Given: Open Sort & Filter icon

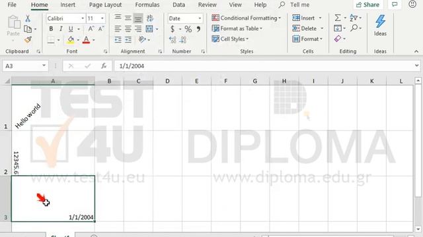Looking at the screenshot, I should [x=354, y=18].
